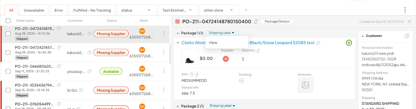Add a supplier with the red plus icon

click(226, 59)
